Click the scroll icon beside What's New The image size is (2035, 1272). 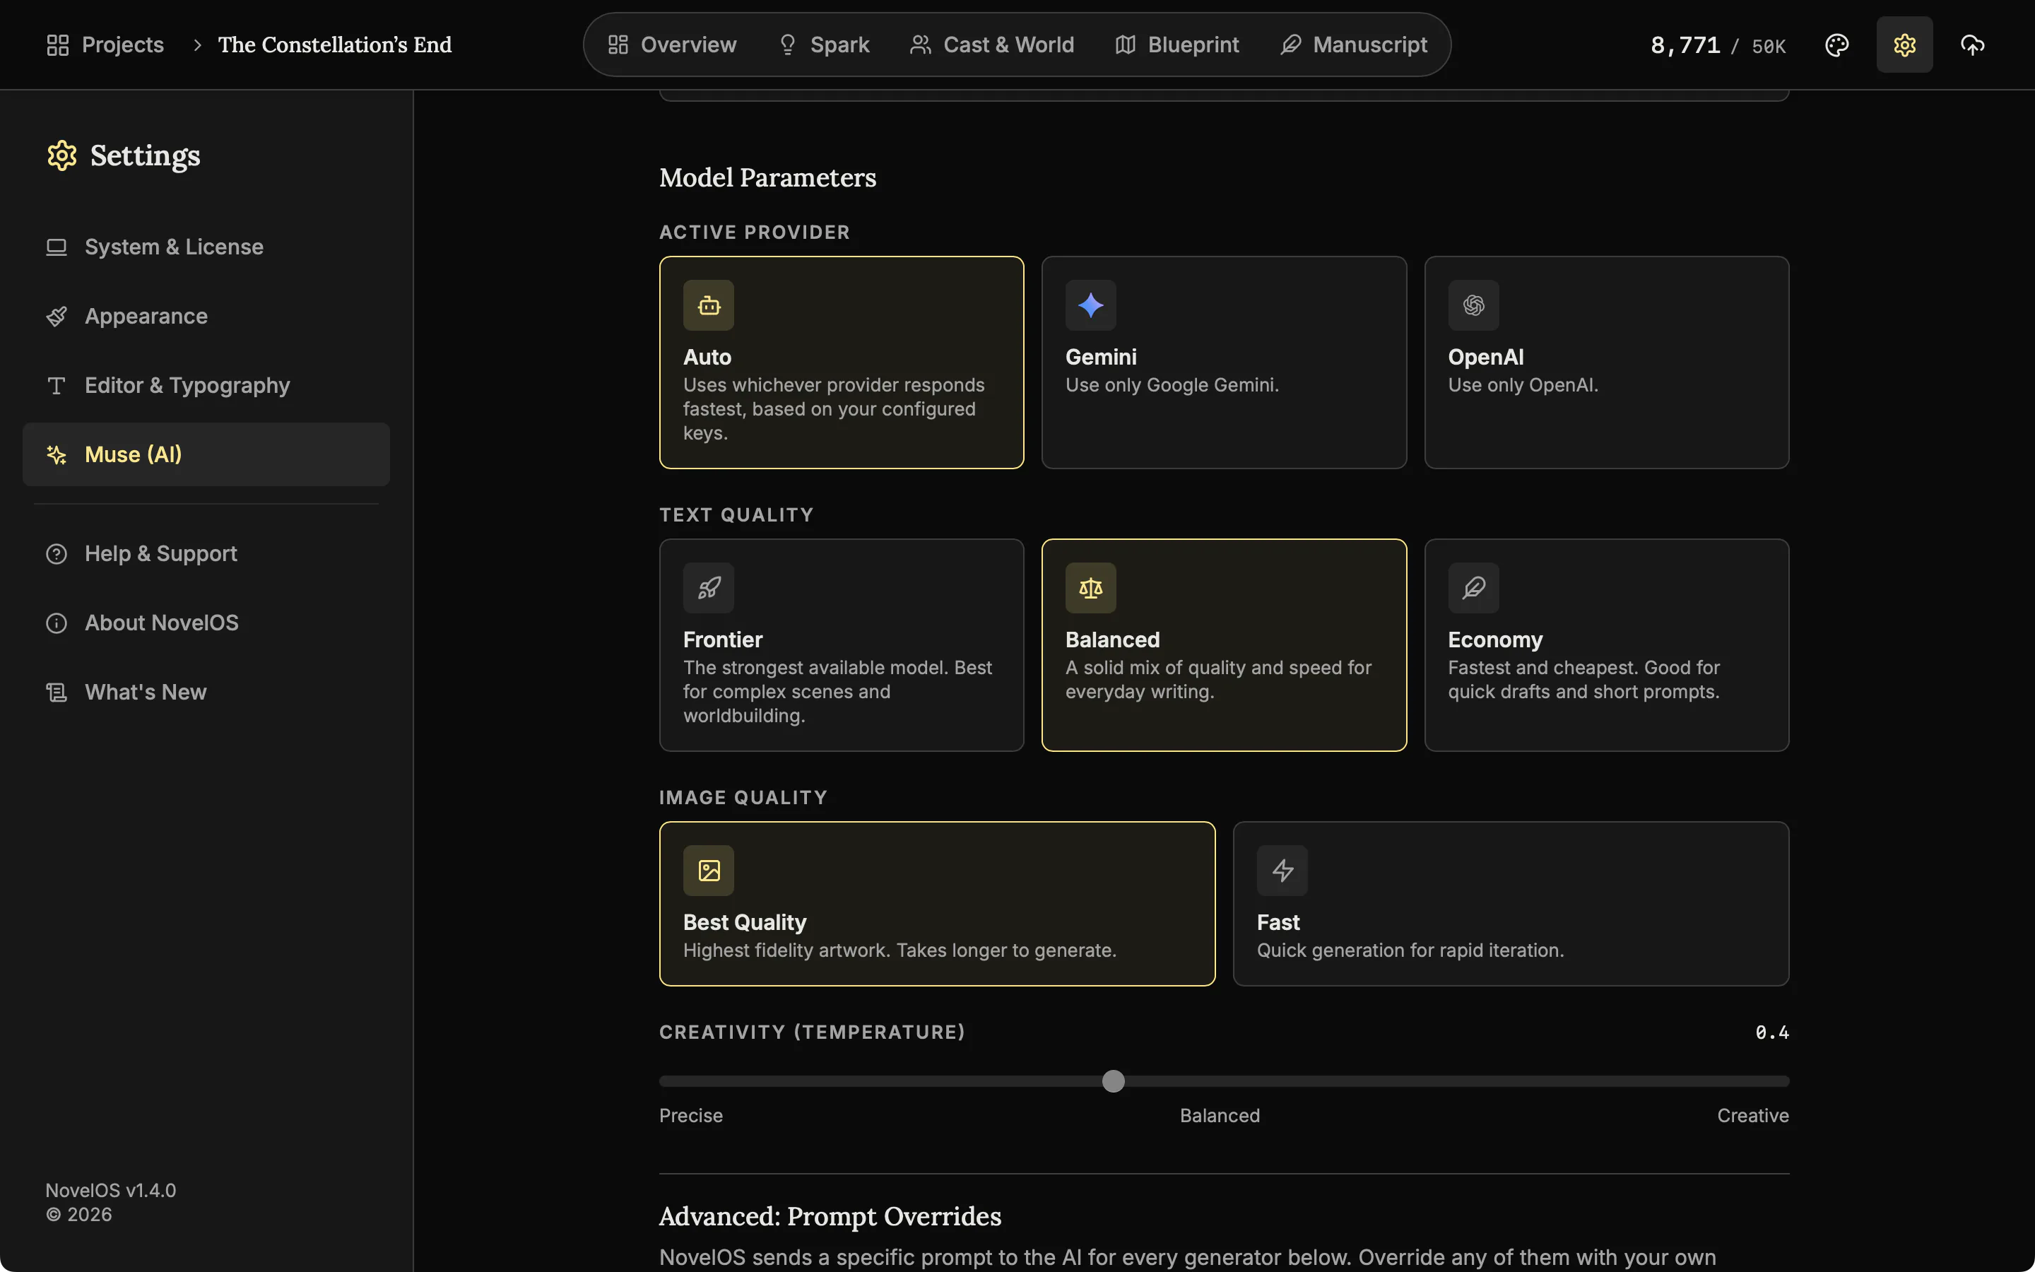(57, 693)
